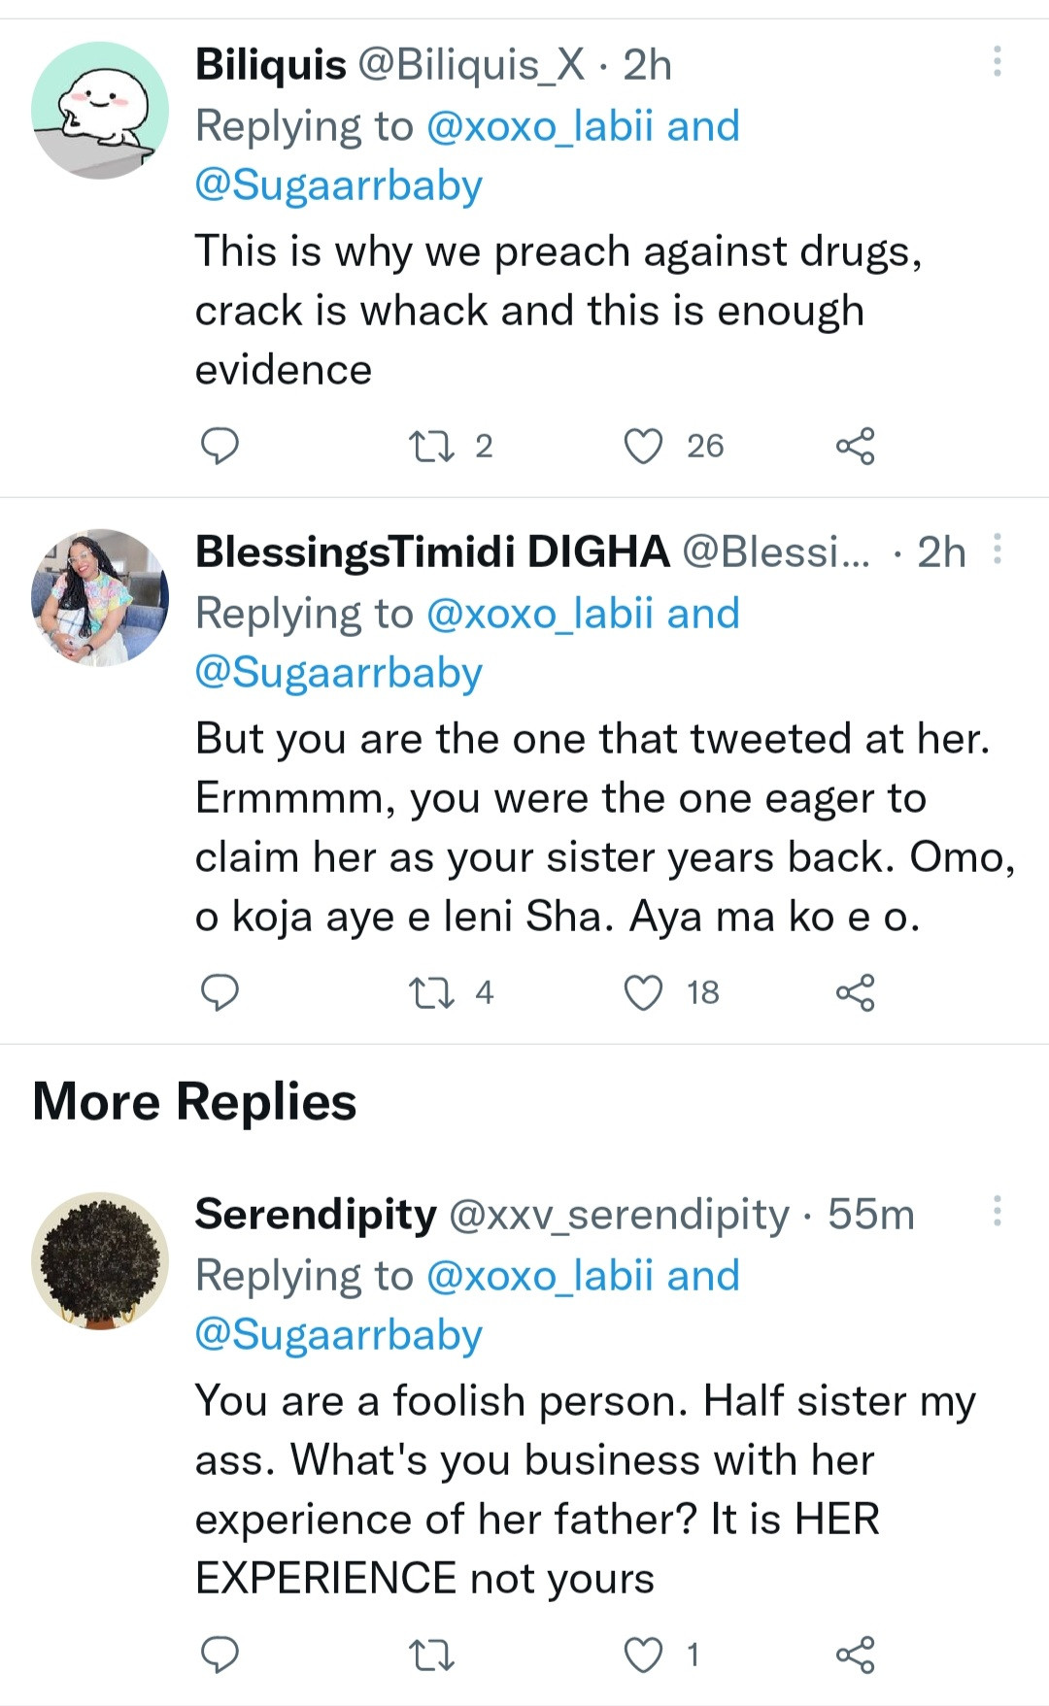Share BlessingsTimidi DIGHA's tweet
The height and width of the screenshot is (1706, 1049).
[x=855, y=993]
